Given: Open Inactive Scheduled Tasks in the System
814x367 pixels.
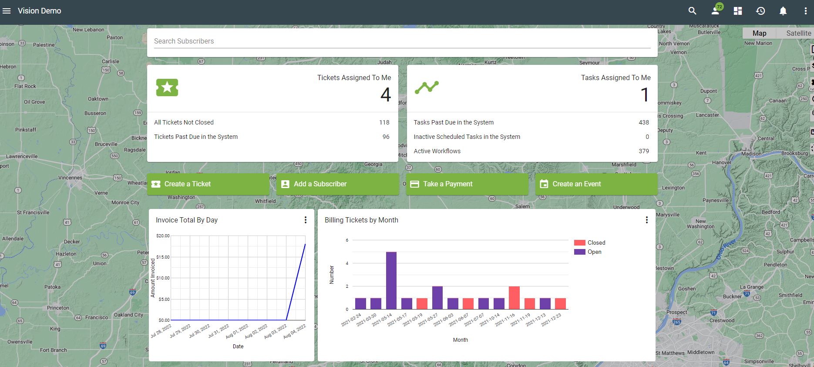Looking at the screenshot, I should (532, 137).
